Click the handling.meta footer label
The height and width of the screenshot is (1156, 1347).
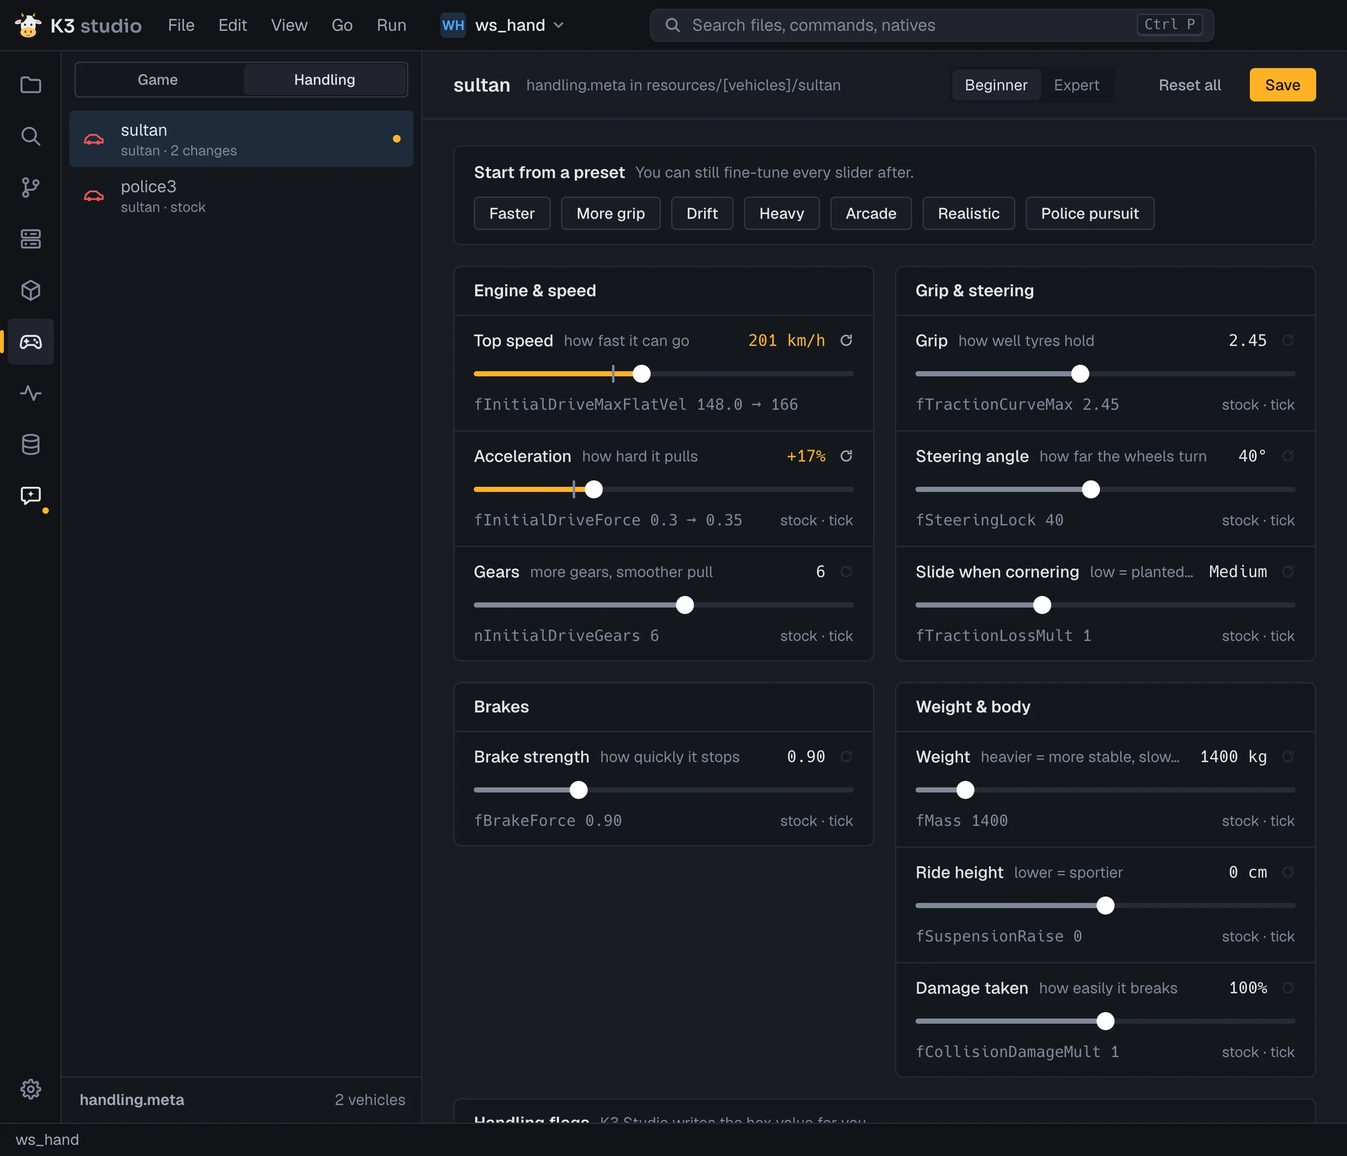tap(132, 1099)
